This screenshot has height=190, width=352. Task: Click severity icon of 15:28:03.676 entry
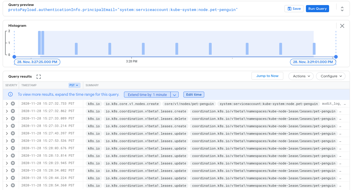13,148
